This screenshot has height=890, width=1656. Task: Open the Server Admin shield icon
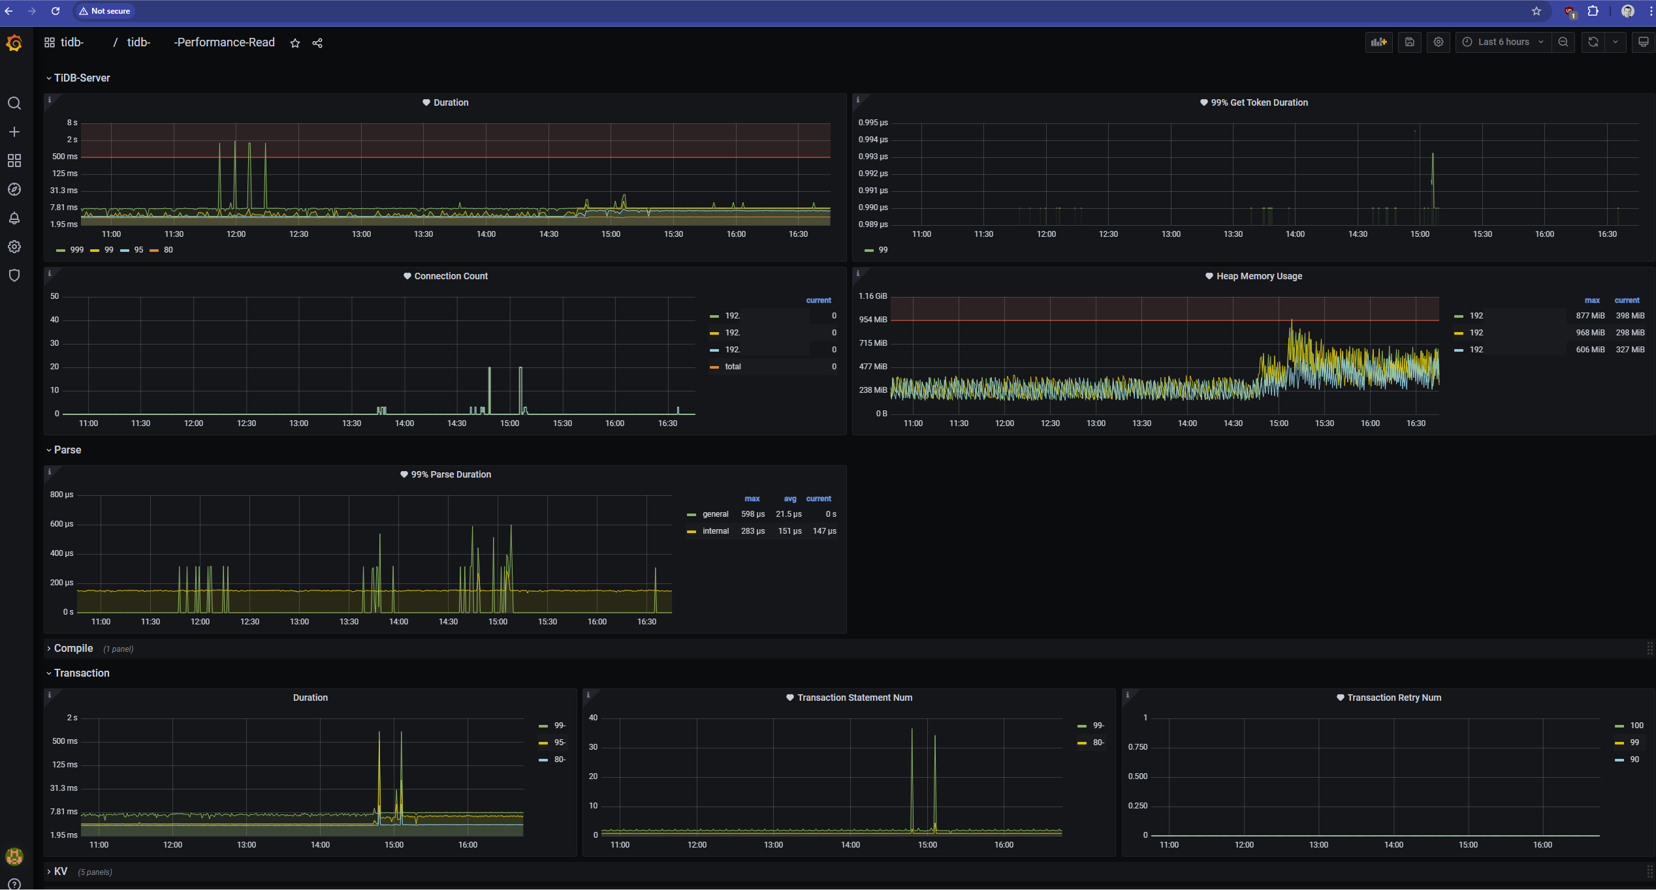tap(14, 275)
